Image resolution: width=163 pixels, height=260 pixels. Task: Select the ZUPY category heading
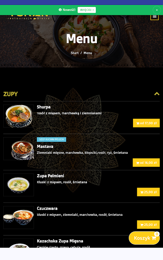(x=10, y=94)
